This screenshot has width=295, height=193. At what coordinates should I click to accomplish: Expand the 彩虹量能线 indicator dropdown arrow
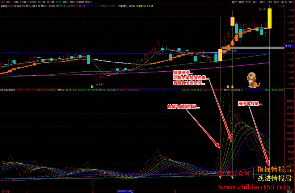(x=2, y=90)
